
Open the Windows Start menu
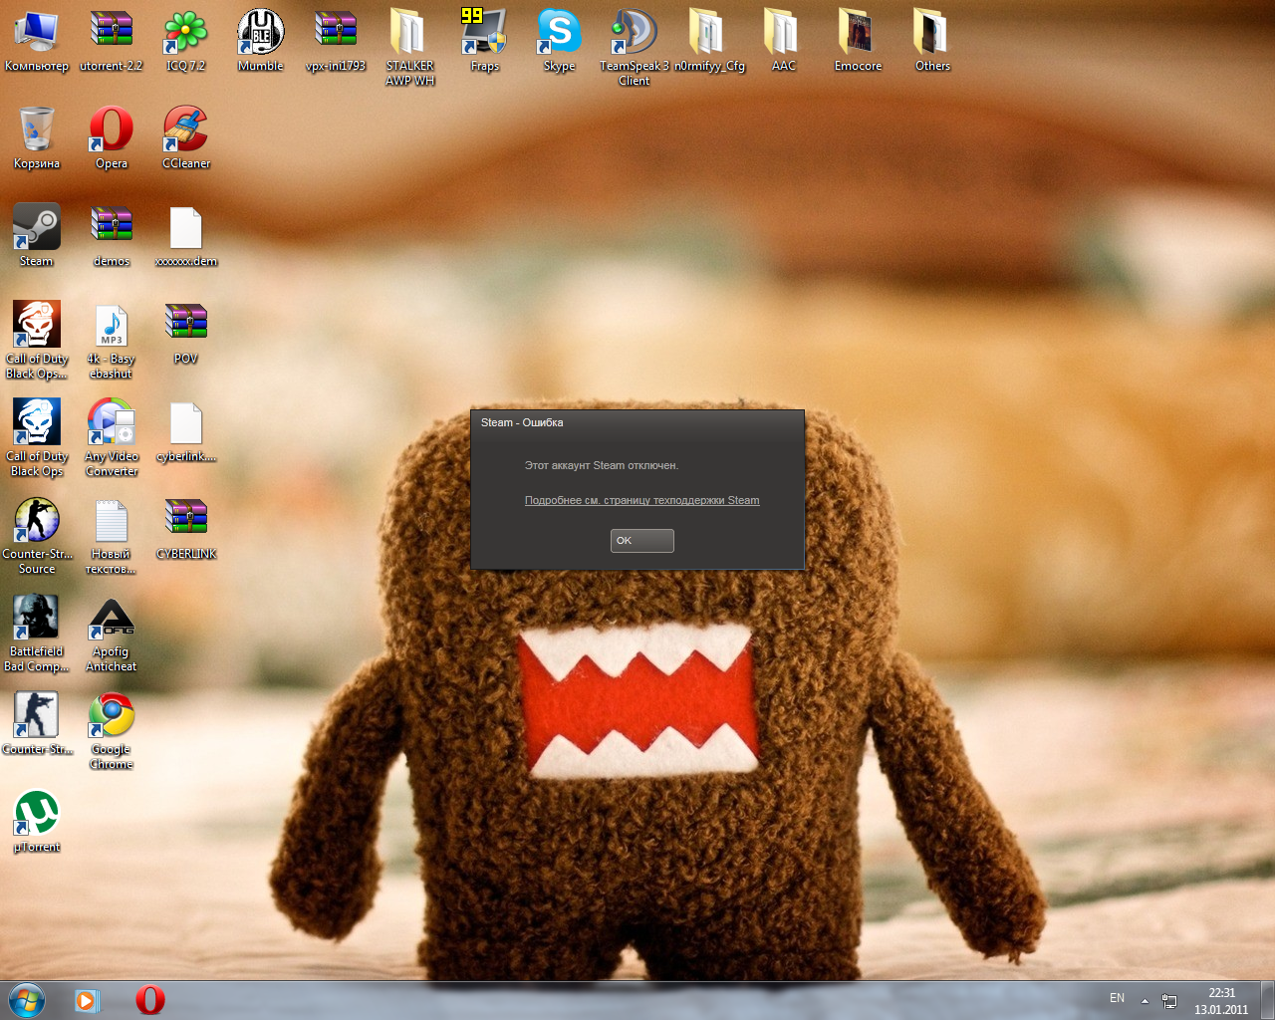(x=27, y=1000)
